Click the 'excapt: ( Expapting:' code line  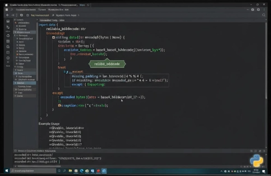pyautogui.click(x=89, y=85)
